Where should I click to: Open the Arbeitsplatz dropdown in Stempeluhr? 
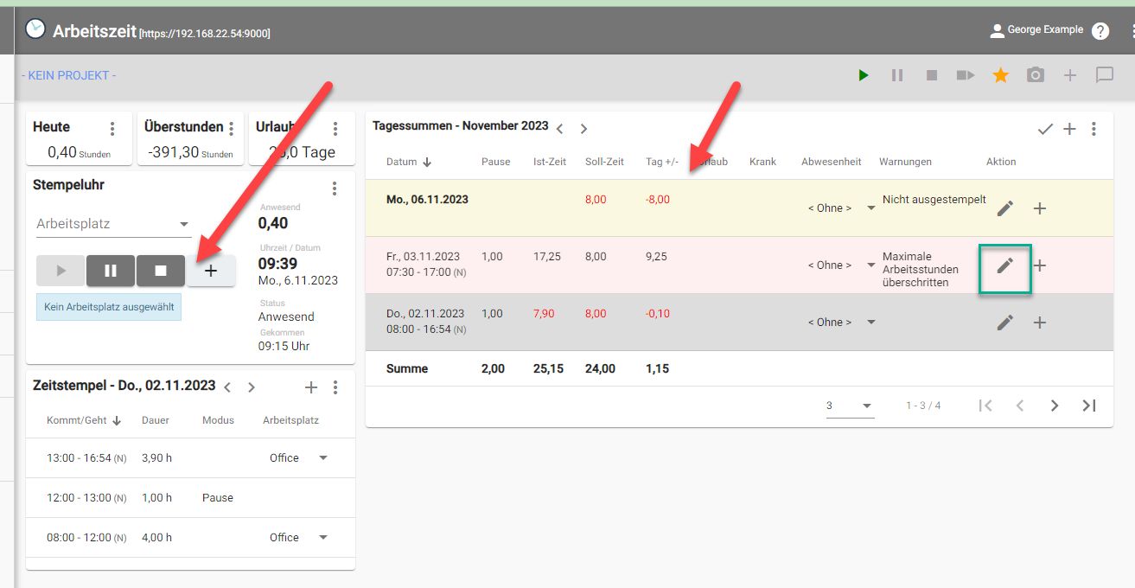pyautogui.click(x=113, y=224)
